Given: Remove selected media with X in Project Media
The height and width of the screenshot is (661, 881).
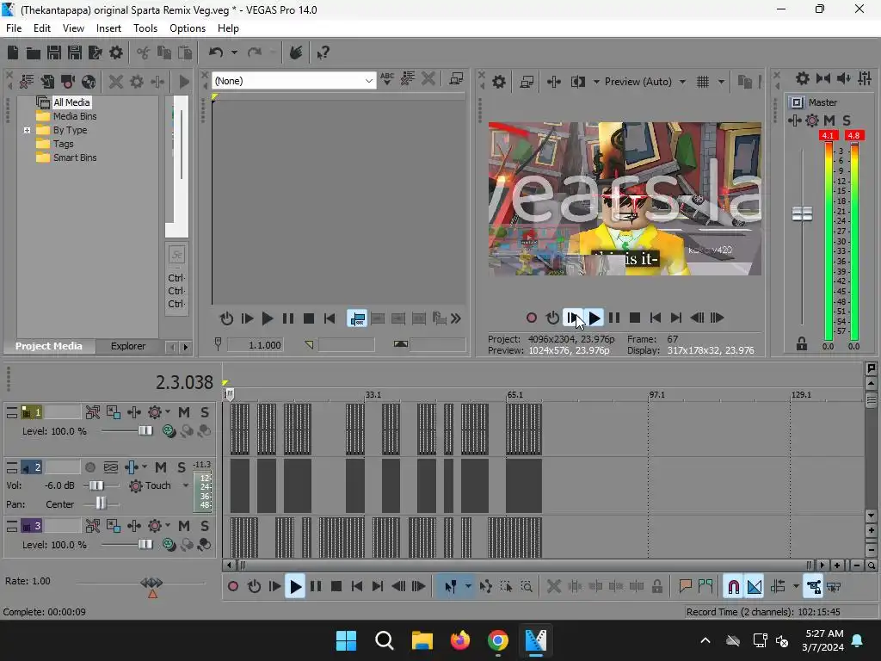Looking at the screenshot, I should pos(116,82).
